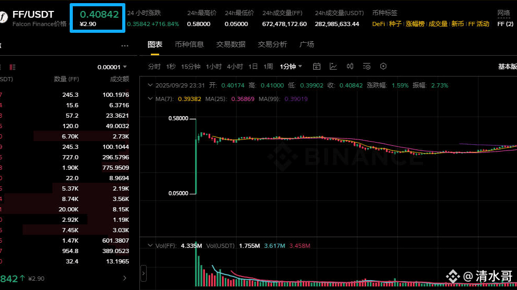
Task: Click the FF/USDT pair title
Action: click(33, 15)
